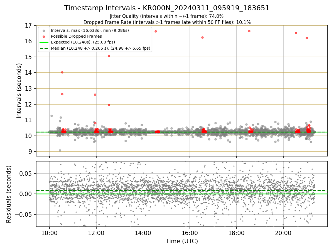Click the legend entry starting with 'Median (10.248'
334x251 pixels.
[100, 48]
